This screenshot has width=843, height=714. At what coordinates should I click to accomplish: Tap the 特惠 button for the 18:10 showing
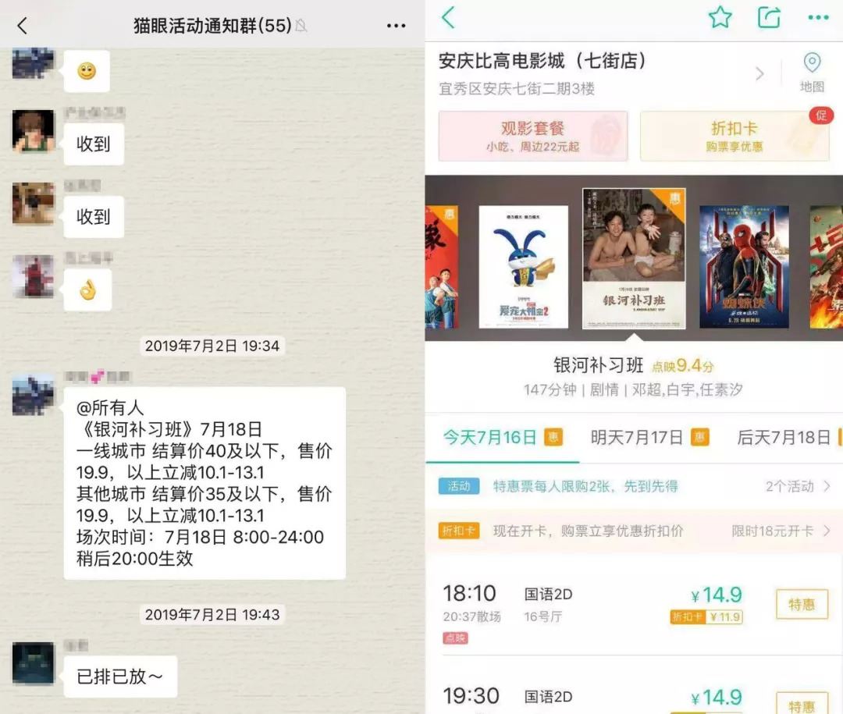[x=802, y=604]
